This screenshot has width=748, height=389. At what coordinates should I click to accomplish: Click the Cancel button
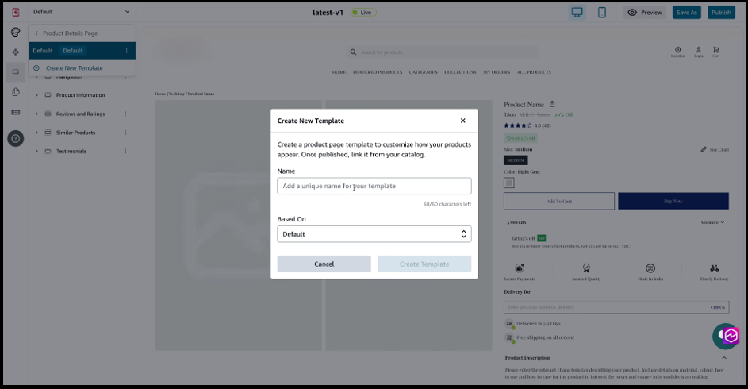[x=324, y=264]
